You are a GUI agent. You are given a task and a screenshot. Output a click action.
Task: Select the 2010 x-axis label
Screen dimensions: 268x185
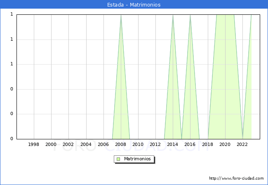point(138,144)
